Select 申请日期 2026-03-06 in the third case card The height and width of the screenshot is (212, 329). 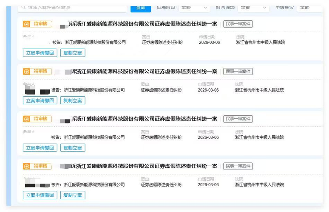(x=208, y=137)
